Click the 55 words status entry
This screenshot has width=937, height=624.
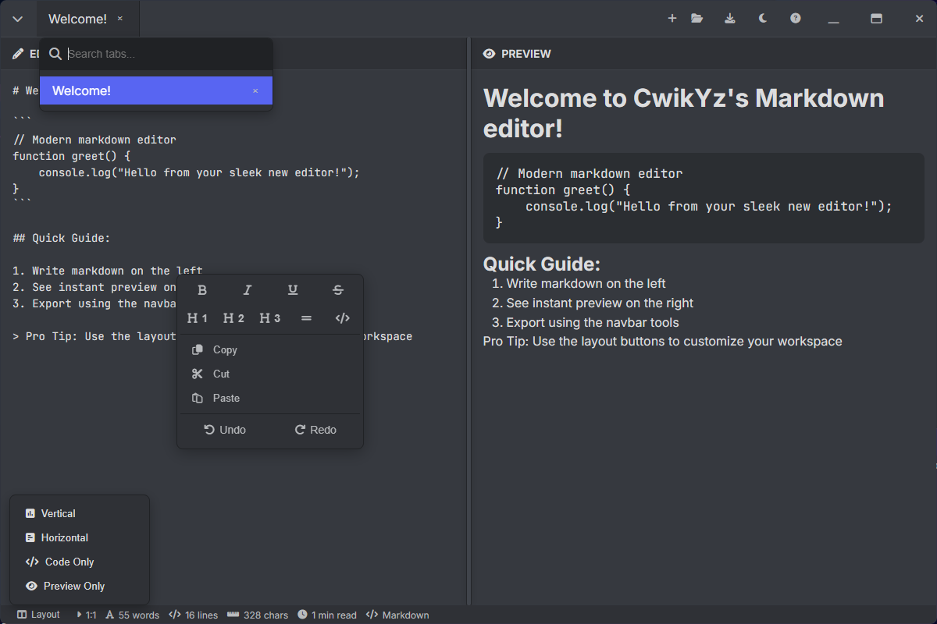(x=132, y=615)
